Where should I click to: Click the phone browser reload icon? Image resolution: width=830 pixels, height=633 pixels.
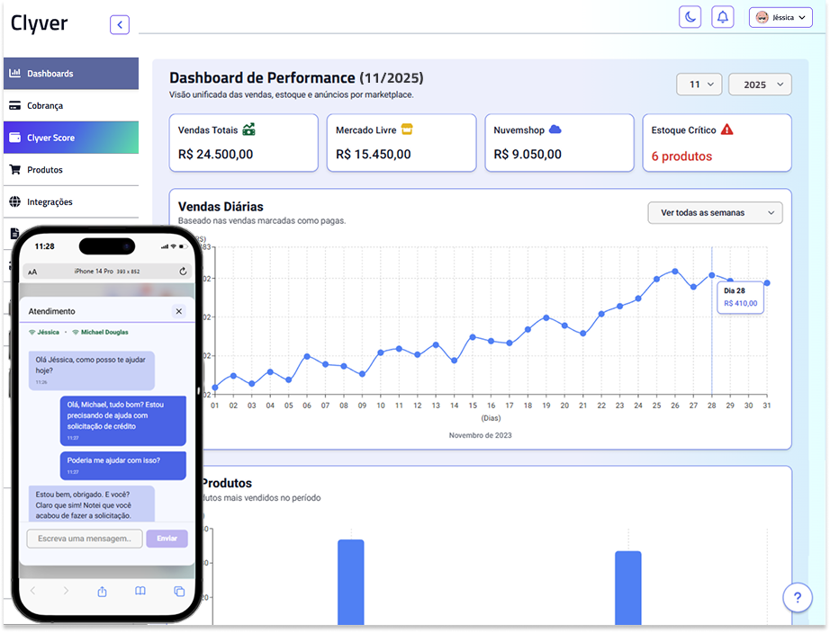point(184,271)
